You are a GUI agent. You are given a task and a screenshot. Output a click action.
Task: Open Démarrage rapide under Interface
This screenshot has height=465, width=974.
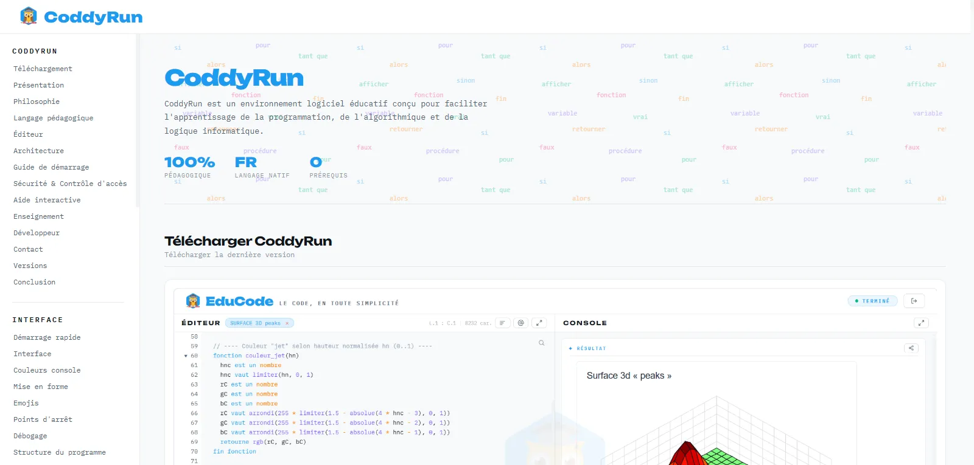[x=47, y=337]
